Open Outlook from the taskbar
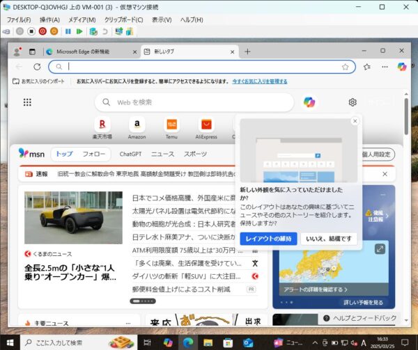This screenshot has width=418, height=350. (248, 343)
